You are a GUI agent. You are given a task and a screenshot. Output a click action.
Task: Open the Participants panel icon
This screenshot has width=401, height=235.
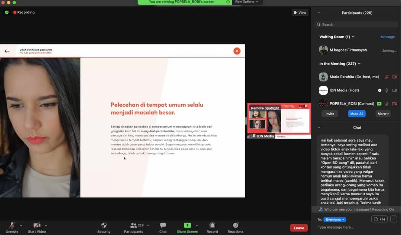pyautogui.click(x=133, y=225)
